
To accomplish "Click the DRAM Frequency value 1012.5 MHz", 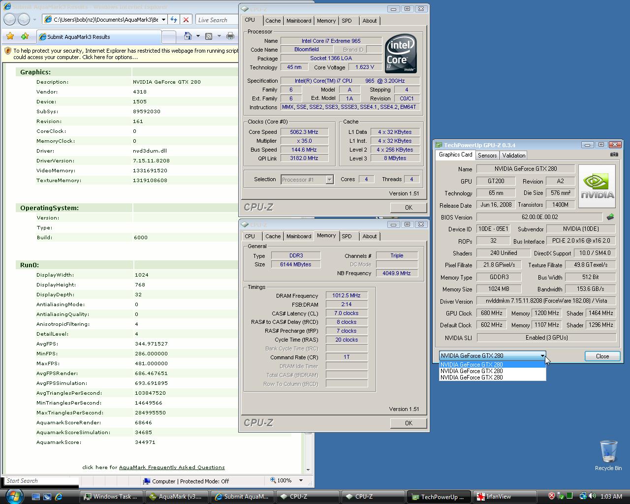I will tap(346, 295).
